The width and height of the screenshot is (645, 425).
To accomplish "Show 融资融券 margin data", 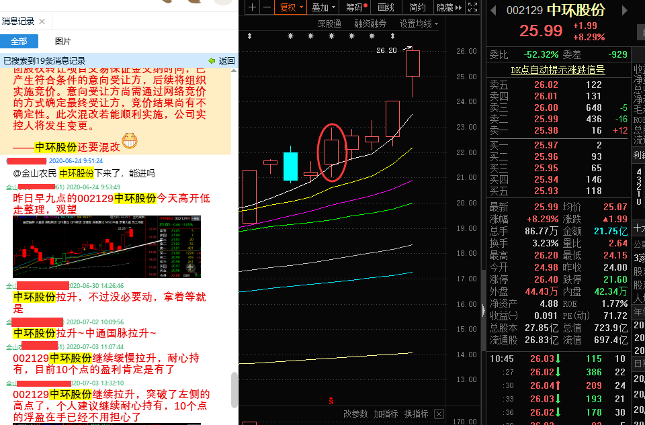I will click(x=371, y=24).
